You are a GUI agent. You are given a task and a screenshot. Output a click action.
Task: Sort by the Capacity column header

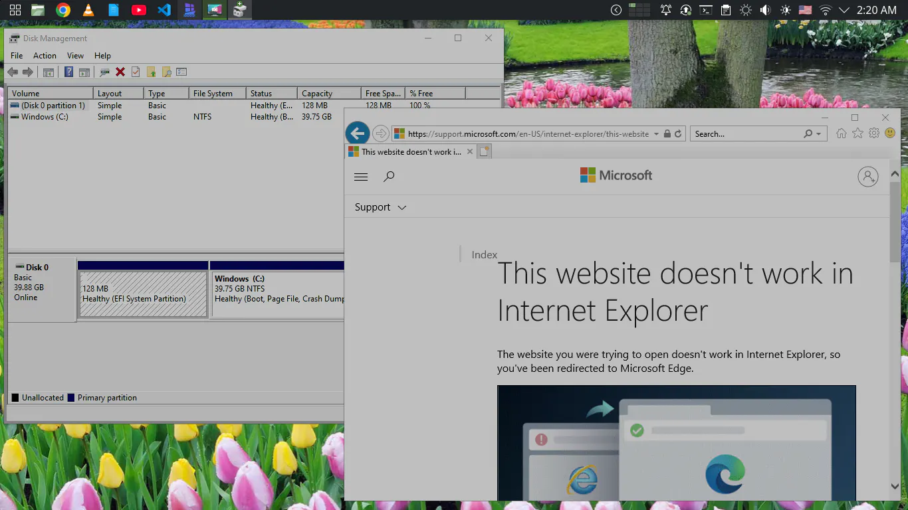pos(329,94)
